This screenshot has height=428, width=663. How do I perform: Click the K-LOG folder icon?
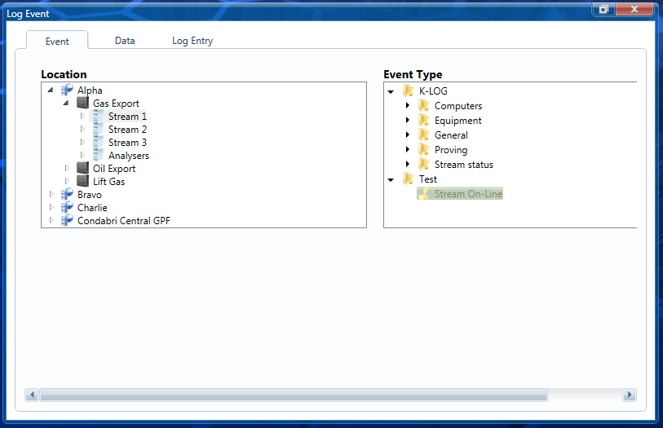[409, 90]
